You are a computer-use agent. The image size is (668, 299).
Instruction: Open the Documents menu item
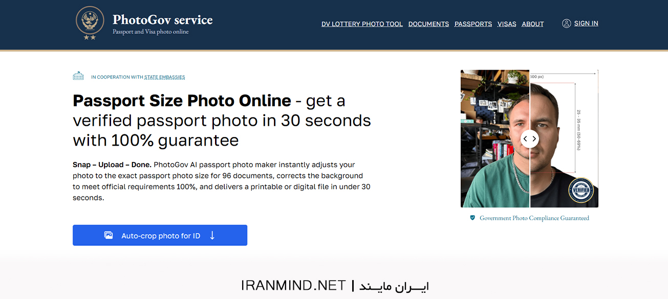pyautogui.click(x=428, y=24)
